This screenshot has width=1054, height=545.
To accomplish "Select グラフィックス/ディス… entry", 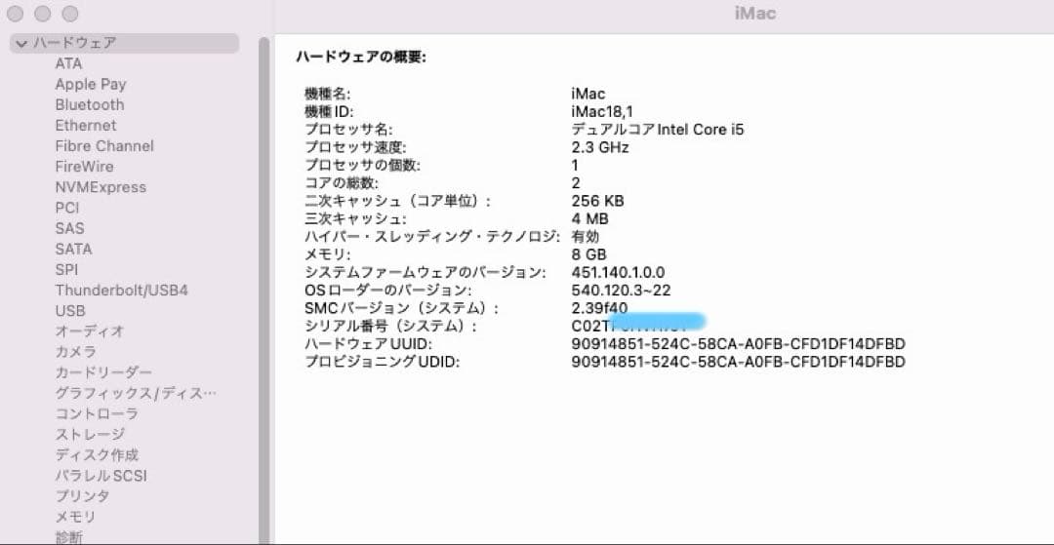I will click(x=136, y=393).
